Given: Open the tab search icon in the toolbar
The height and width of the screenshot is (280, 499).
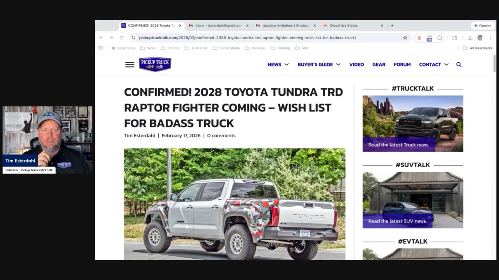Looking at the screenshot, I should (455, 38).
